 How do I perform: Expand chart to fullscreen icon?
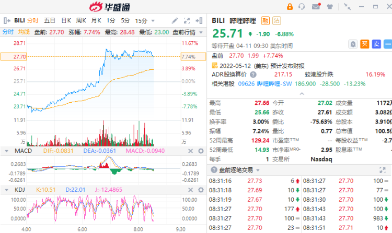pyautogui.click(x=187, y=21)
